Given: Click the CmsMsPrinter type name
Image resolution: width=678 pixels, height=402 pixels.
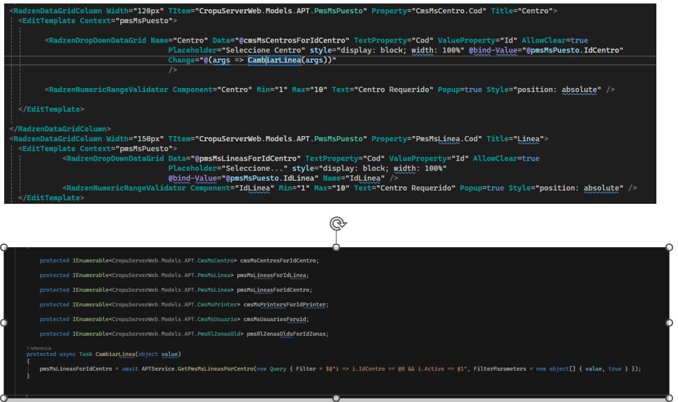Looking at the screenshot, I should (219, 304).
